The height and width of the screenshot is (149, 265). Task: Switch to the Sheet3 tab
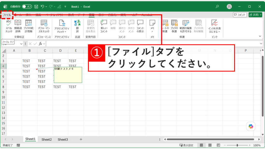pyautogui.click(x=63, y=139)
